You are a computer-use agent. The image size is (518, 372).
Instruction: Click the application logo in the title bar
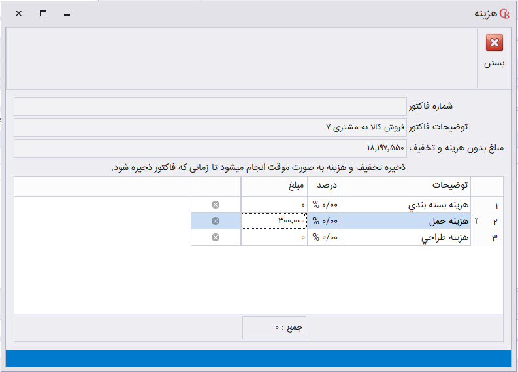pos(504,14)
